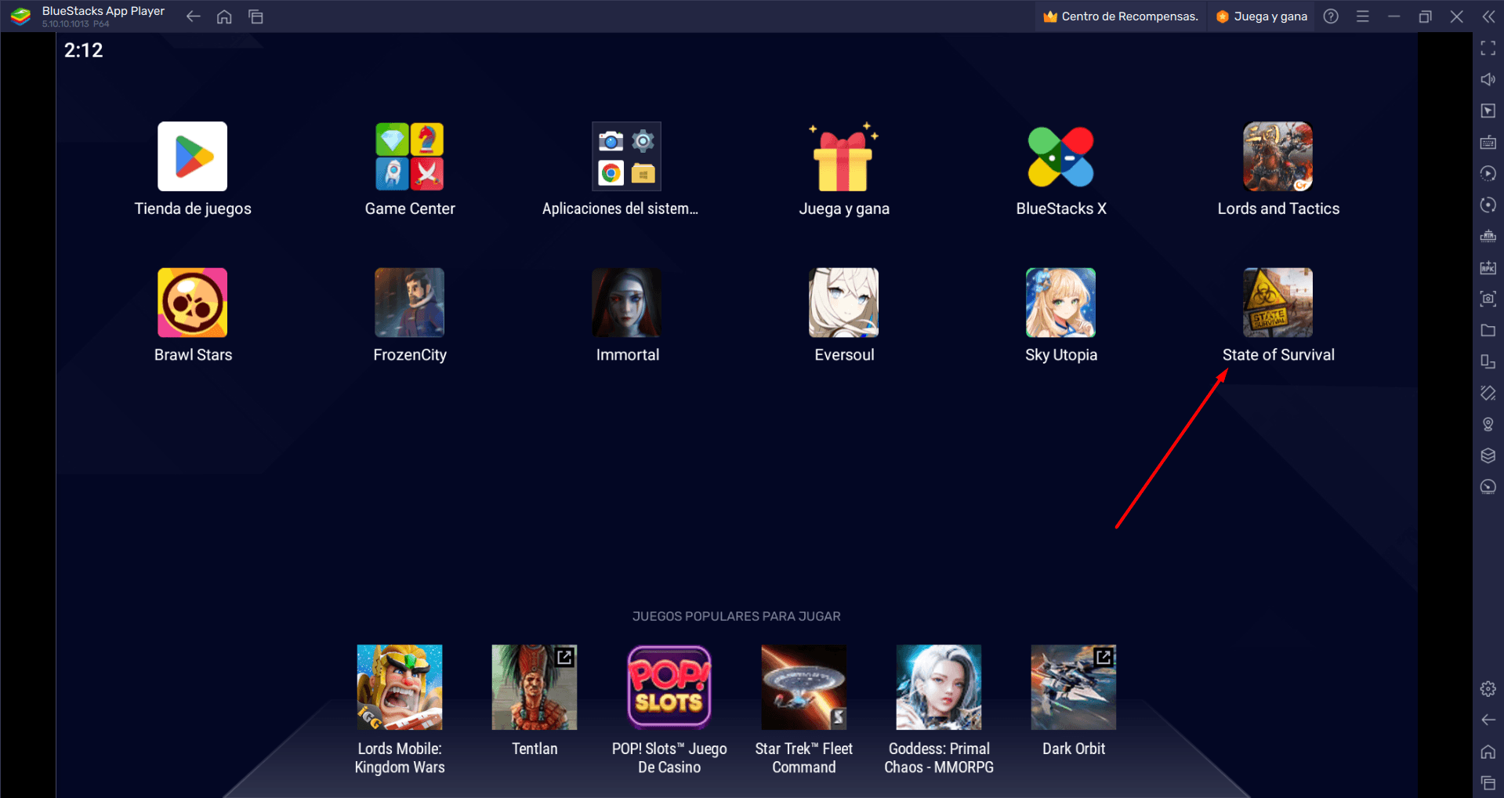Select the Tentlan popular game

click(x=535, y=687)
